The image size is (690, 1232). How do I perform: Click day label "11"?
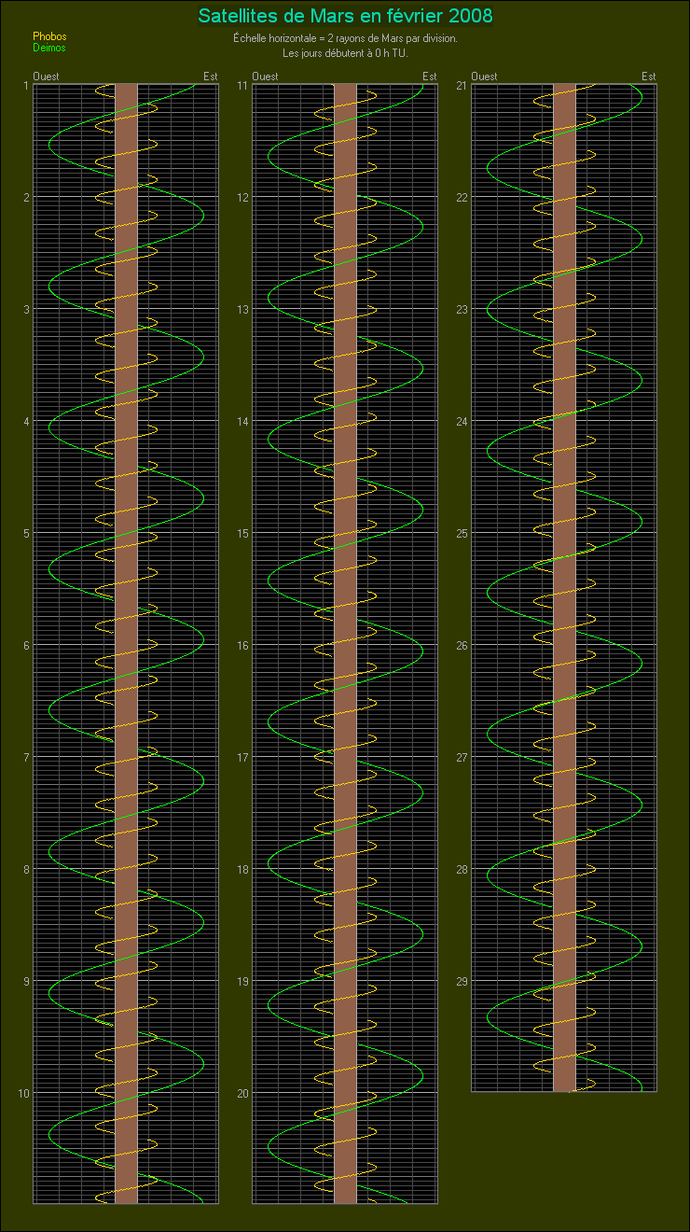[x=242, y=85]
